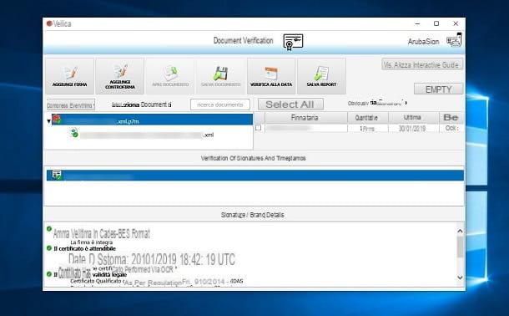Collapse the .xml.p7m tree node
Image resolution: width=509 pixels, height=316 pixels.
(x=48, y=121)
